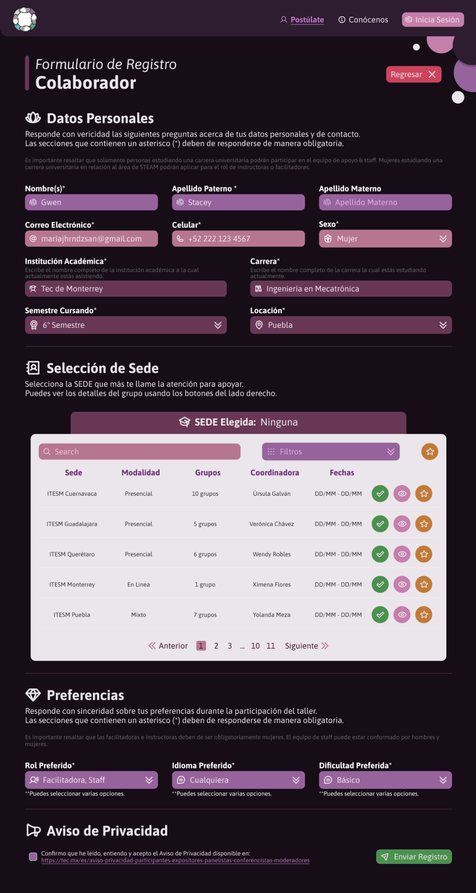The width and height of the screenshot is (476, 893).
Task: Click the organization logo in header
Action: point(25,19)
